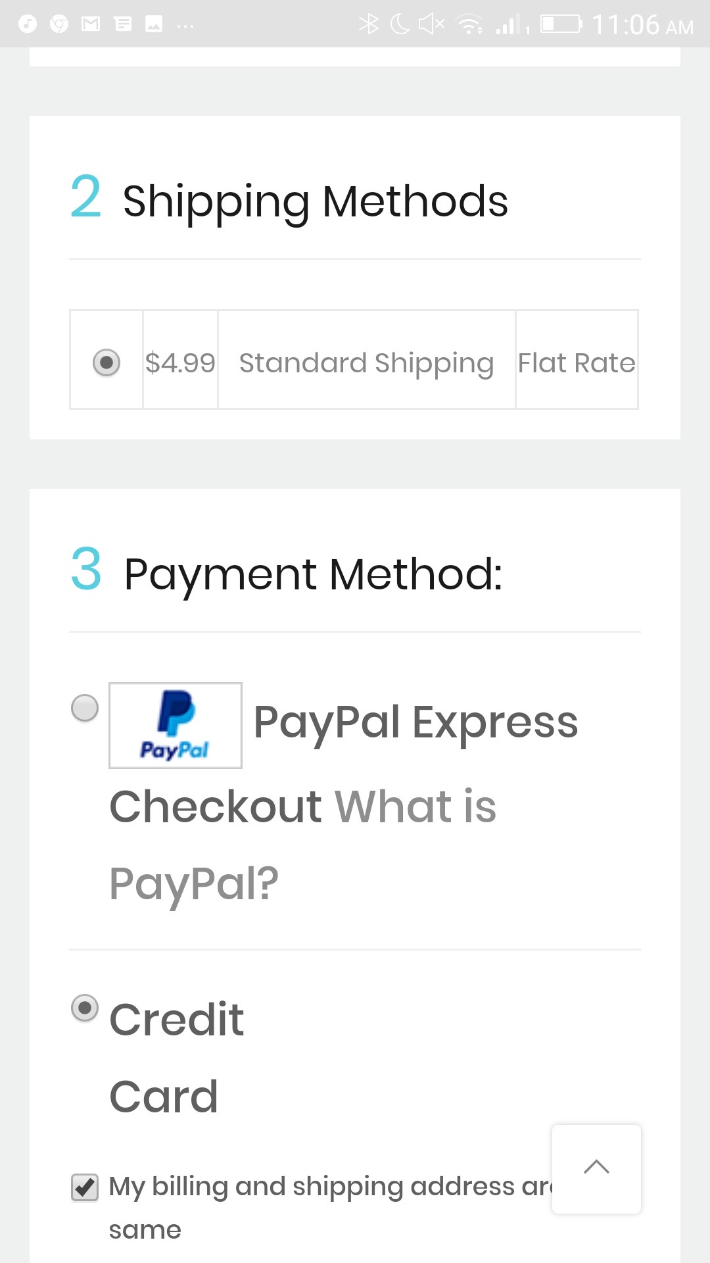Tap the PayPal logo image
The width and height of the screenshot is (710, 1263).
pyautogui.click(x=176, y=725)
